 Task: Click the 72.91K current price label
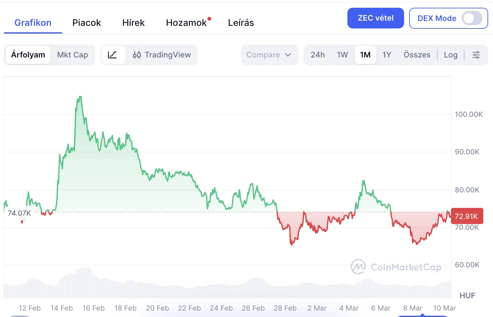(x=466, y=216)
